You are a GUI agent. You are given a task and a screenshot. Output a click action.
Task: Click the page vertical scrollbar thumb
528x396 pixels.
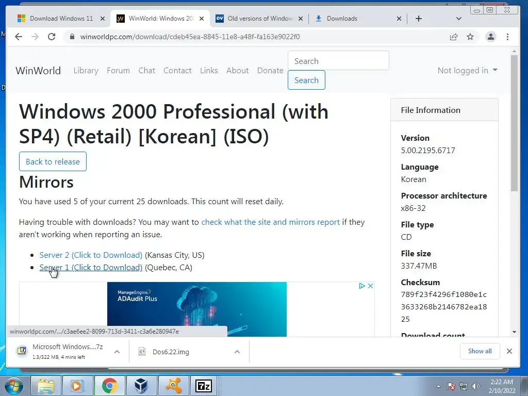click(x=514, y=123)
